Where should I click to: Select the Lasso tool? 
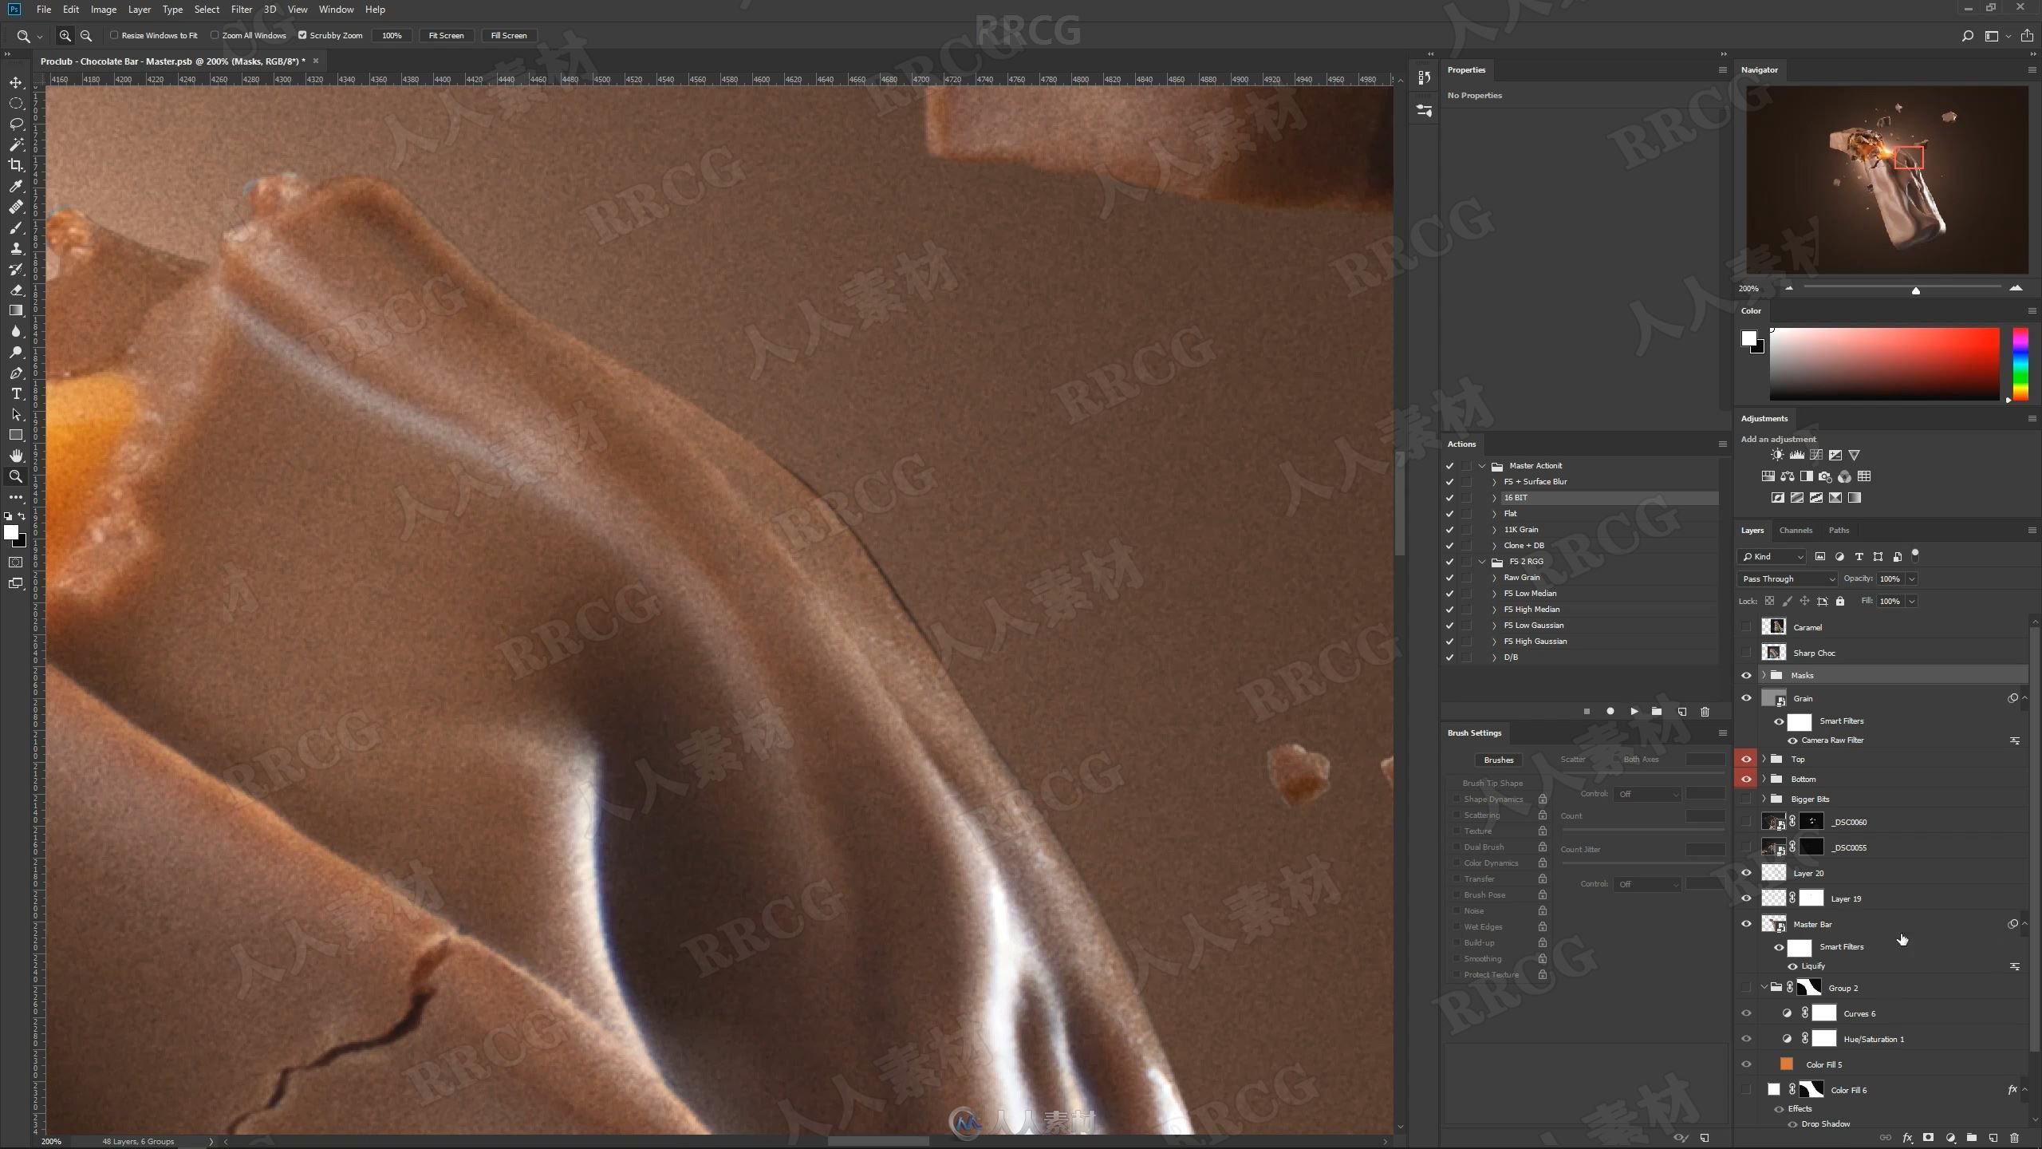[16, 124]
